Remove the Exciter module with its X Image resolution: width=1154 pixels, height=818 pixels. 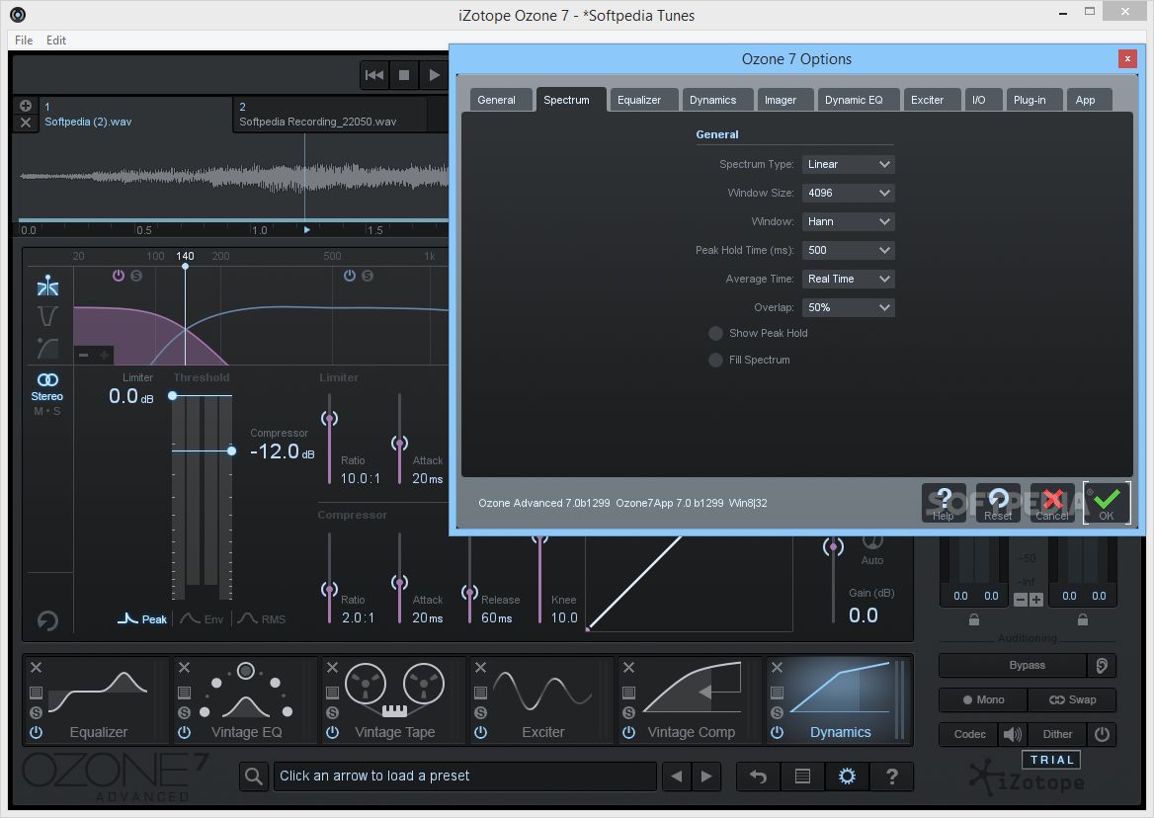(x=480, y=668)
